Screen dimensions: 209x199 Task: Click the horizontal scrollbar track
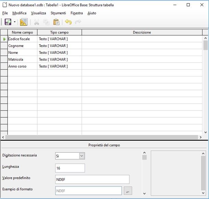click(101, 137)
